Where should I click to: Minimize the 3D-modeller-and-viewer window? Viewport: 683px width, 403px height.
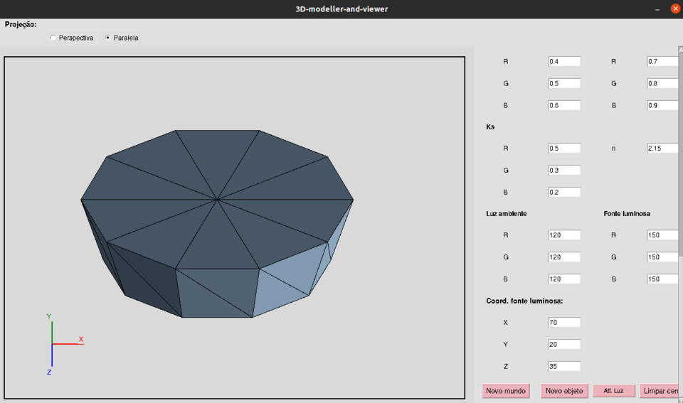click(656, 9)
